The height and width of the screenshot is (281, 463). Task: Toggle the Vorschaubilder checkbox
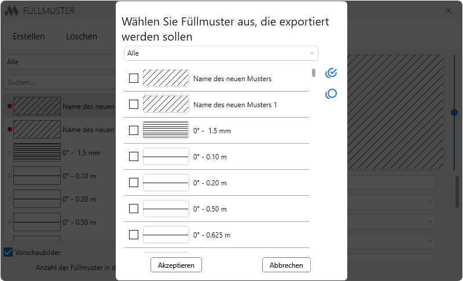[x=8, y=252]
